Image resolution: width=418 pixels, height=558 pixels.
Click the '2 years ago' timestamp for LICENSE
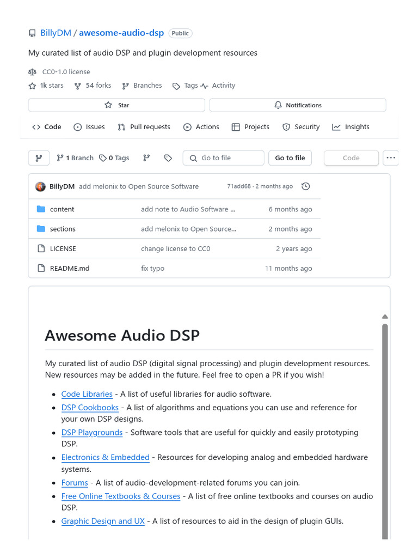click(294, 248)
